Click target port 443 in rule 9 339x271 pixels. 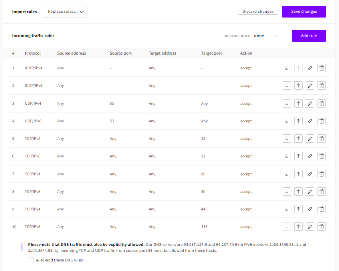(x=204, y=209)
